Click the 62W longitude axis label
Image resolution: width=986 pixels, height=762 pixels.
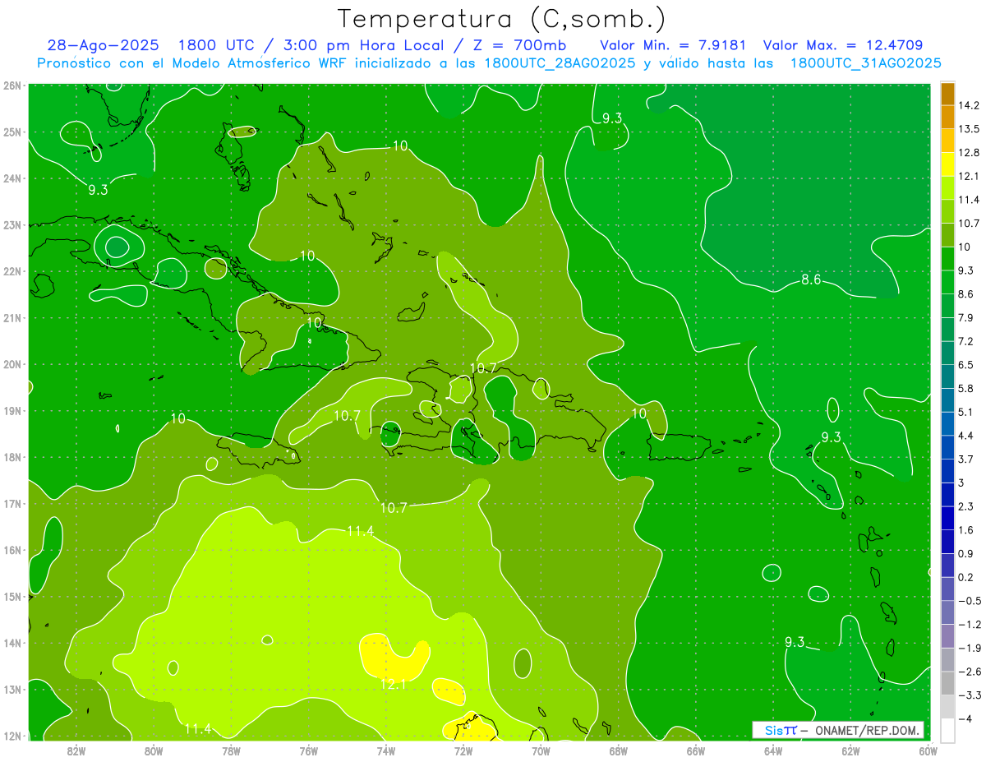[850, 750]
